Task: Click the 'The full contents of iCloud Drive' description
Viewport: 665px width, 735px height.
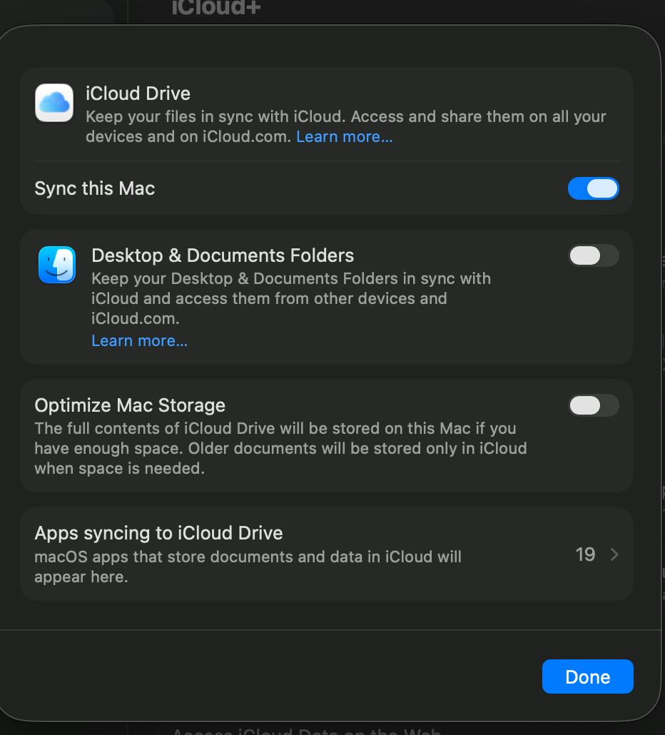Action: pos(280,448)
